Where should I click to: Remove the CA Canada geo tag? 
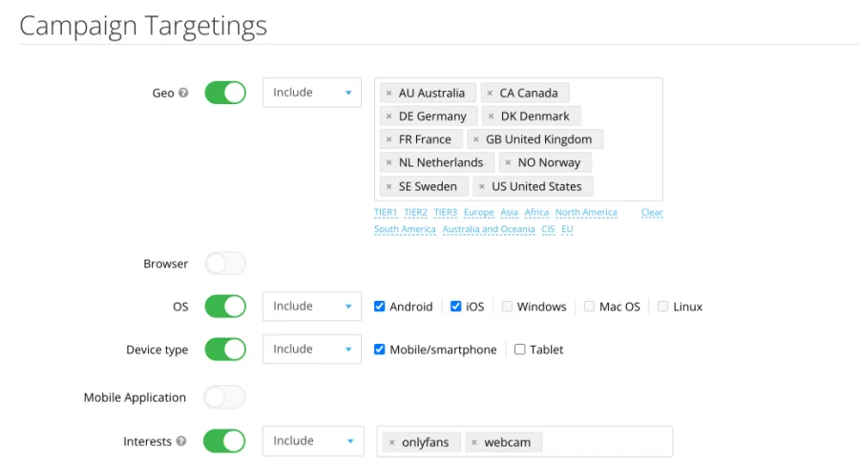click(490, 94)
